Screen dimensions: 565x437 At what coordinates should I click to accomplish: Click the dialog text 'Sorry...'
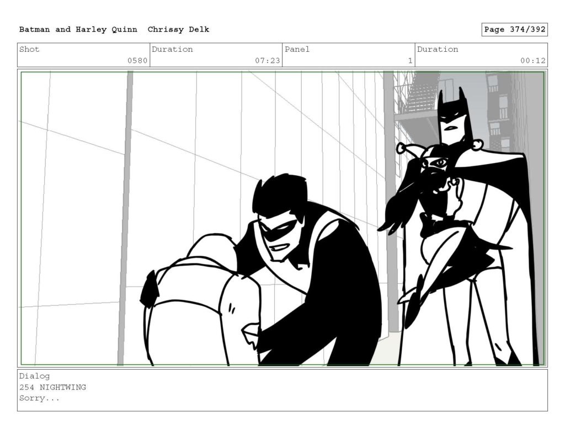pos(39,398)
